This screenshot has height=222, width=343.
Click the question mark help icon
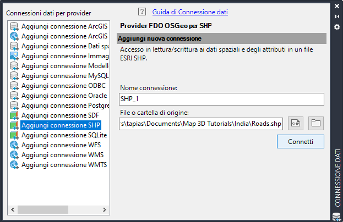click(142, 12)
